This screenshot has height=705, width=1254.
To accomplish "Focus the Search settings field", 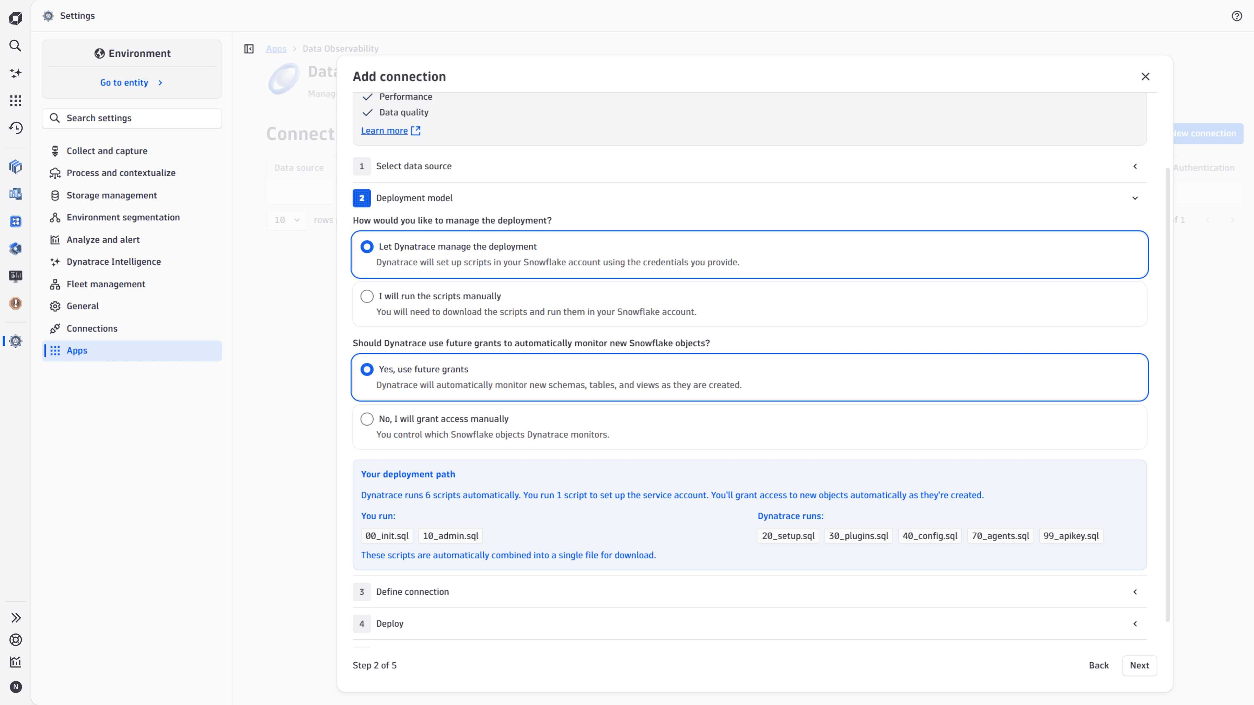I will tap(131, 118).
